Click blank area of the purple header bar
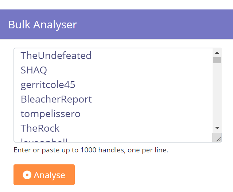This screenshot has width=233, height=192. [155, 24]
